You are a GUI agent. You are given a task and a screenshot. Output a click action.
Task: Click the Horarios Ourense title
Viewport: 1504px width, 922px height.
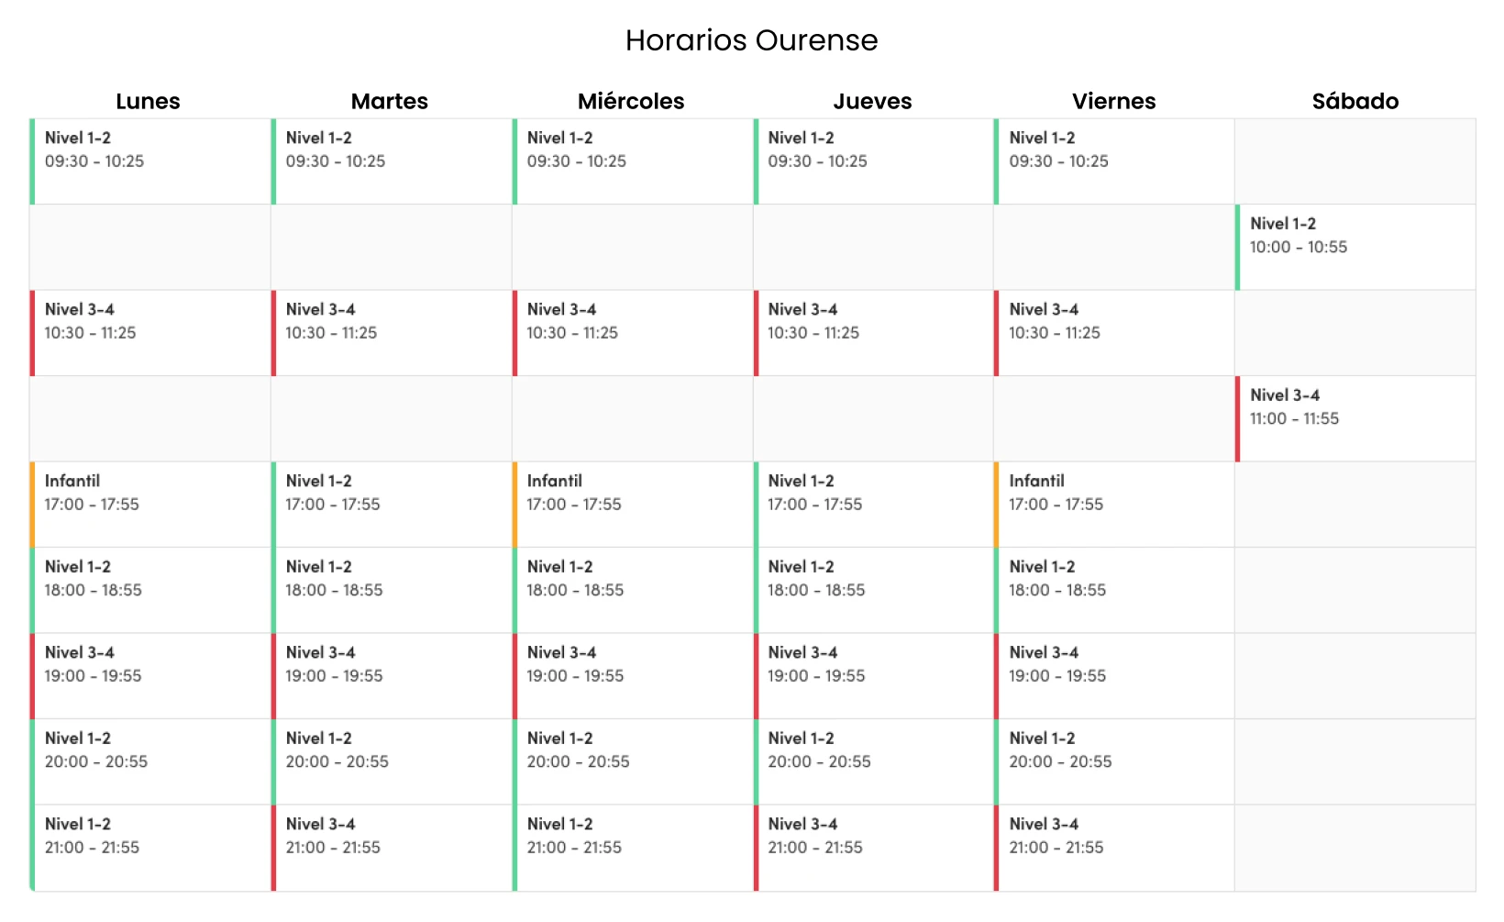(751, 40)
